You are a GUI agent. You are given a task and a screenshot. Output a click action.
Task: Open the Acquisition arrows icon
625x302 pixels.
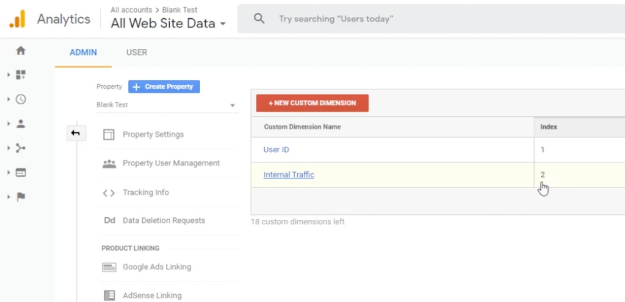(x=21, y=148)
